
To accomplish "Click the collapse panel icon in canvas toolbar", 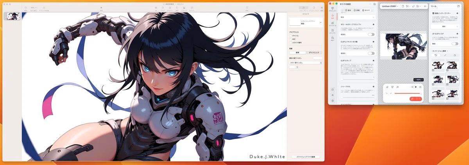I will [425, 6].
